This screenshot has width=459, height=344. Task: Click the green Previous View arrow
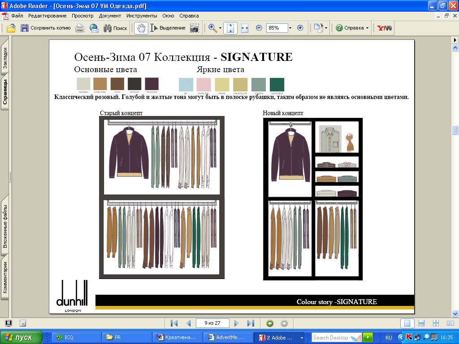[x=270, y=323]
